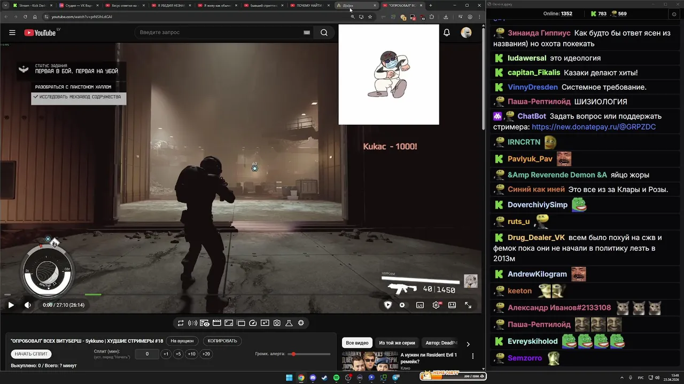The image size is (684, 384).
Task: Select the 'Из той же серии' chip
Action: 397,343
